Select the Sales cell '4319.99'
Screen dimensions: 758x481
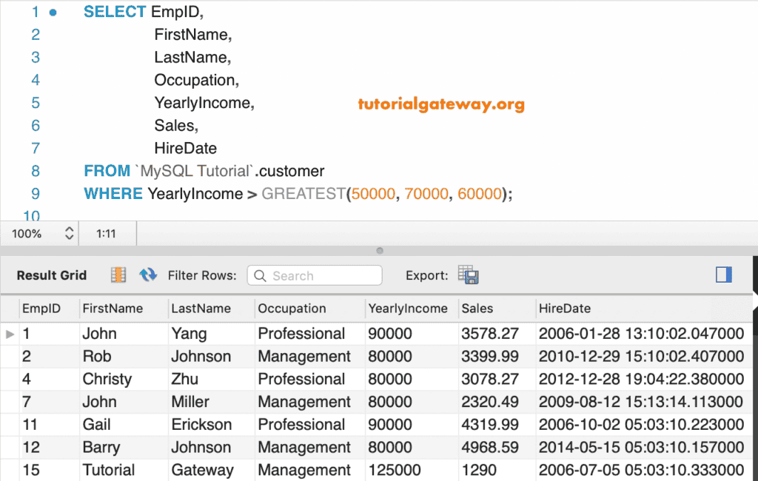(490, 425)
